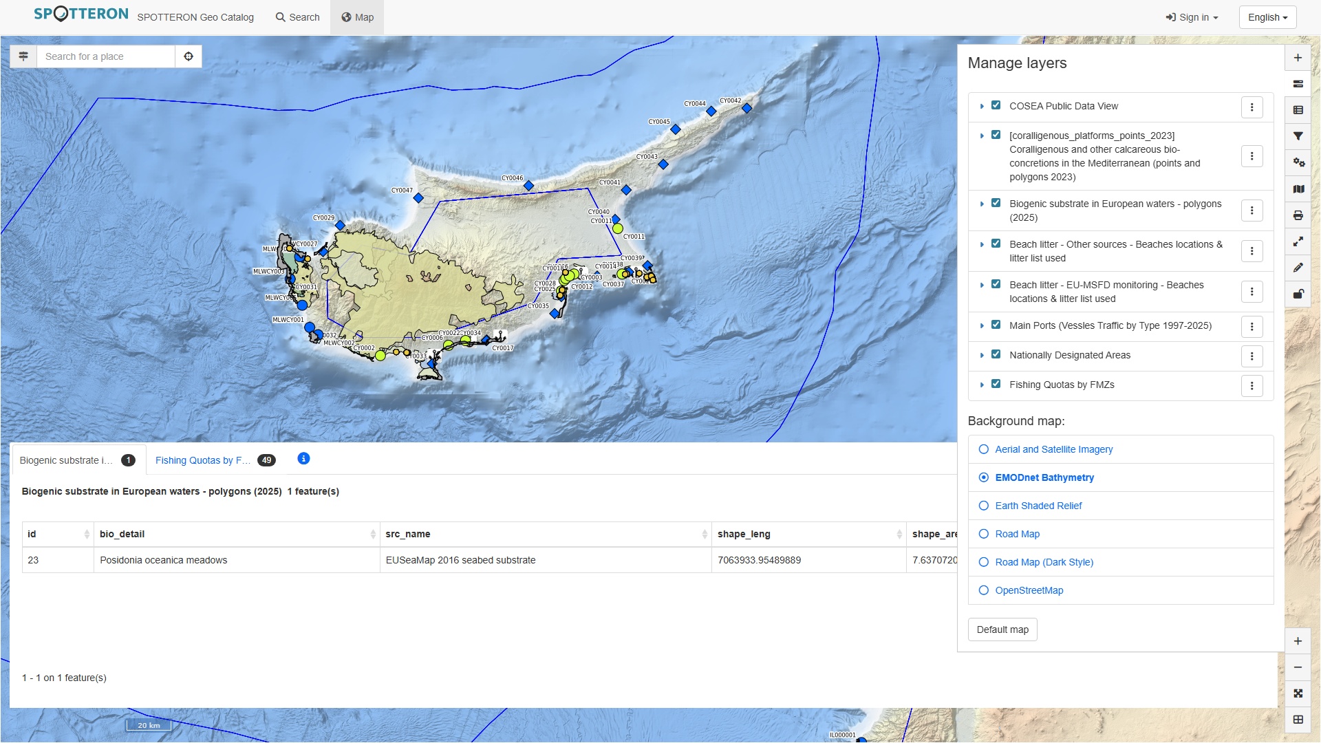1321x743 pixels.
Task: Open the print map tool
Action: coord(1298,215)
